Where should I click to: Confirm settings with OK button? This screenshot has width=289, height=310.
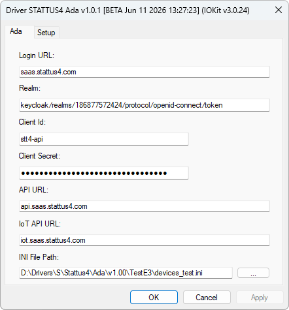154,298
